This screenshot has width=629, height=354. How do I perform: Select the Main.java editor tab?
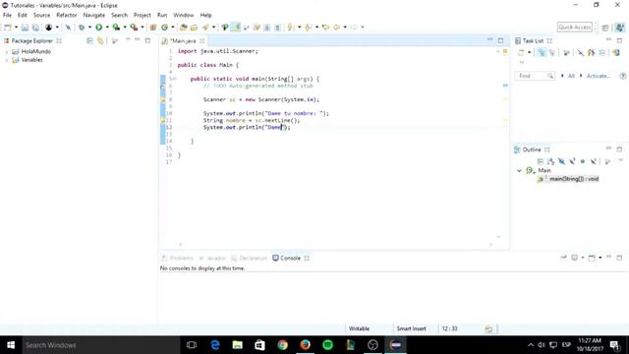click(183, 41)
